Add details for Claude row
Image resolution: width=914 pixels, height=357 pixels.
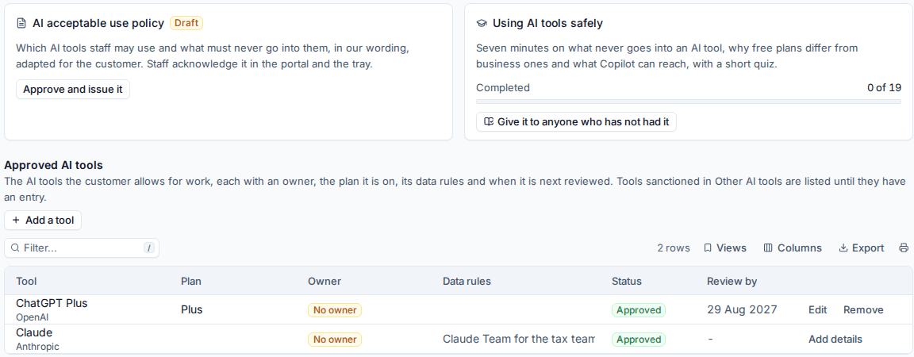(835, 339)
